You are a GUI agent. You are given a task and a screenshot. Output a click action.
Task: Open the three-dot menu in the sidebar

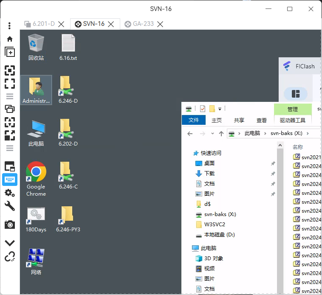point(9,25)
